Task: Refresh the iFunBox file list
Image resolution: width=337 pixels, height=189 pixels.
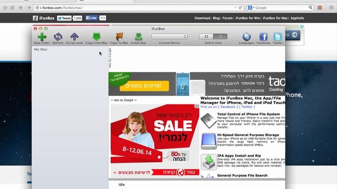Action: (x=58, y=37)
